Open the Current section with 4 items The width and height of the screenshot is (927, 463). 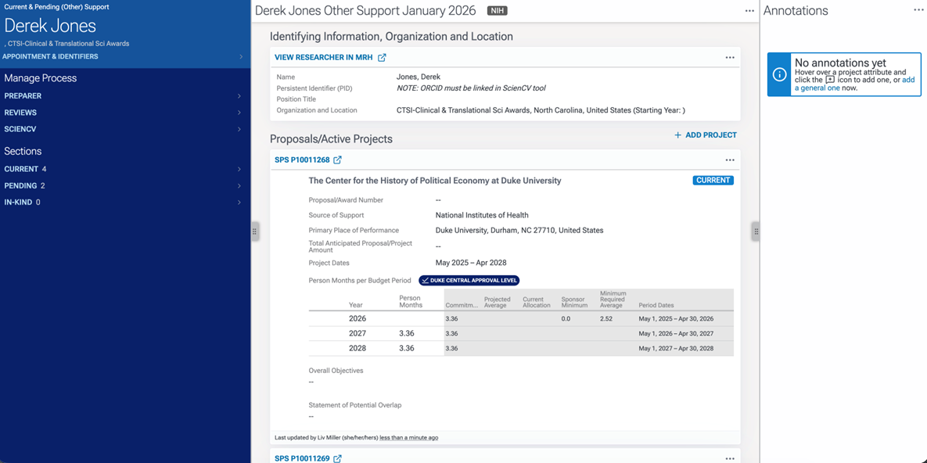239,169
